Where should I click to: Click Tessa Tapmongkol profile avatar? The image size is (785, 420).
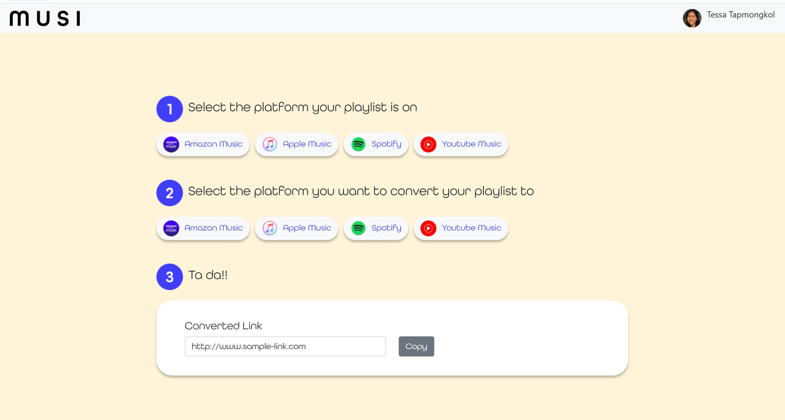point(692,18)
